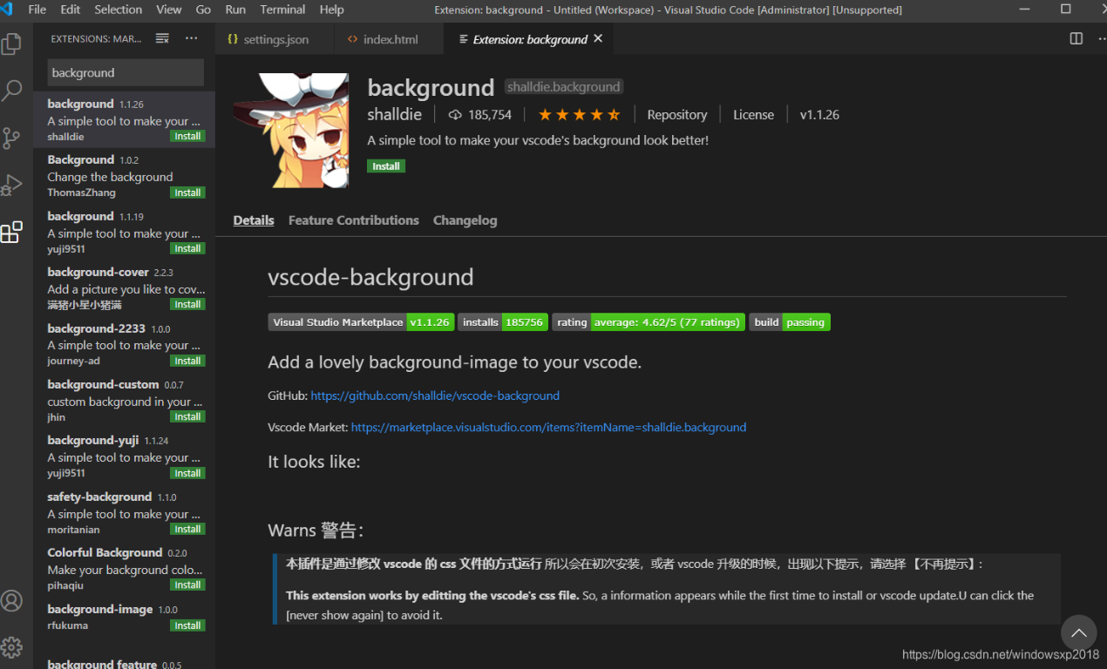Open the License link
Image resolution: width=1107 pixels, height=669 pixels.
click(753, 115)
